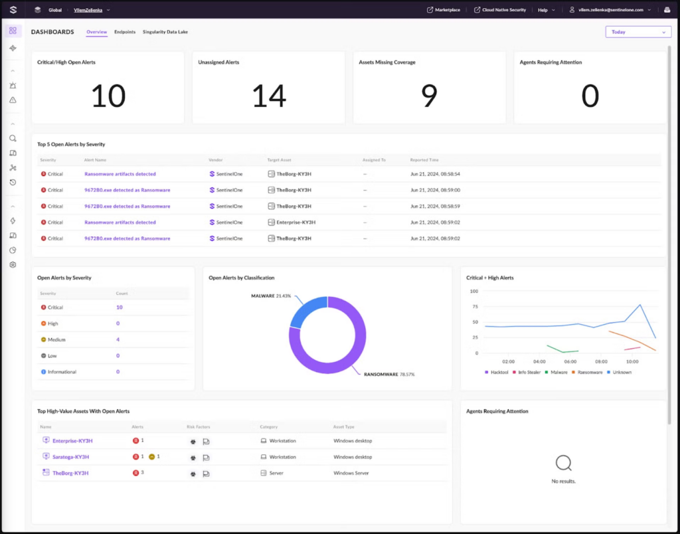Viewport: 680px width, 534px height.
Task: Click the lightning bolt sidebar icon
Action: (x=13, y=221)
